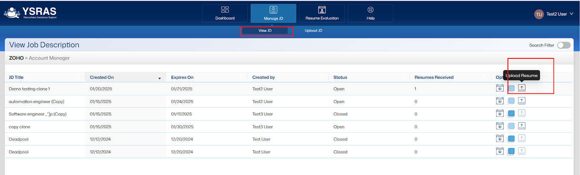Viewport: 580px width, 175px height.
Task: Click the 'Demo testing clone 1' title
Action: [29, 89]
